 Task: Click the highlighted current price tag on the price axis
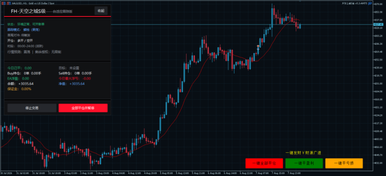click(x=378, y=25)
